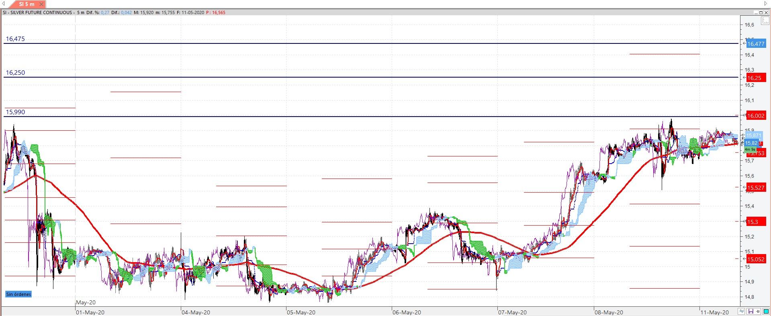Screen dimensions: 771x316
Task: Click the red 16,002 price tag
Action: tap(756, 116)
